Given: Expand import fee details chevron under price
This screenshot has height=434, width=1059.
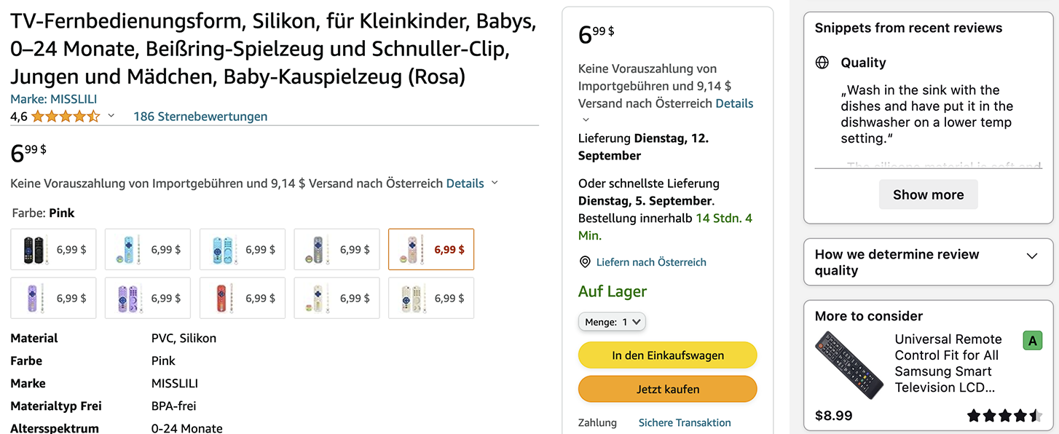Looking at the screenshot, I should (495, 183).
